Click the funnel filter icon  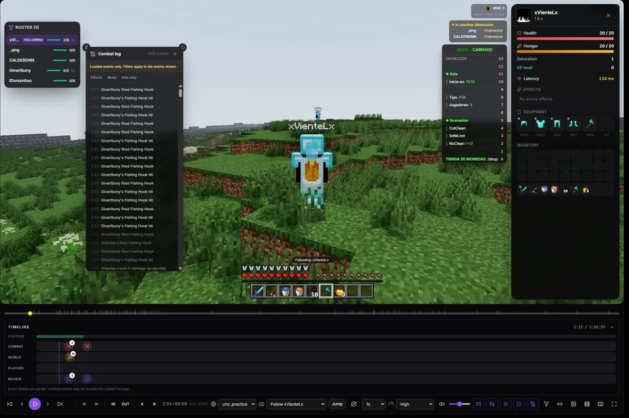pyautogui.click(x=546, y=404)
